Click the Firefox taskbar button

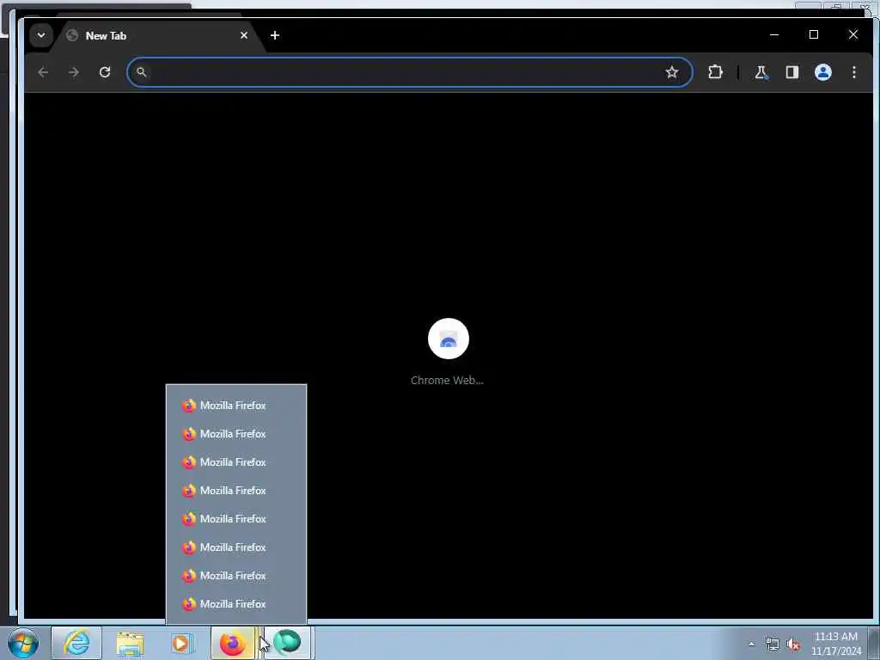[x=233, y=643]
